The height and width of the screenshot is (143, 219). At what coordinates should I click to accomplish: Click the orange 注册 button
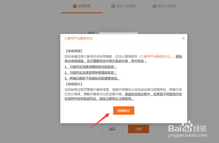coord(138,129)
